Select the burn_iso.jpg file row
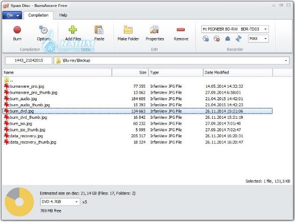The width and height of the screenshot is (295, 222). 137,123
